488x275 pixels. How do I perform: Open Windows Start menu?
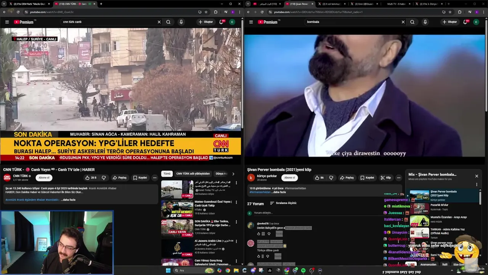point(168,270)
